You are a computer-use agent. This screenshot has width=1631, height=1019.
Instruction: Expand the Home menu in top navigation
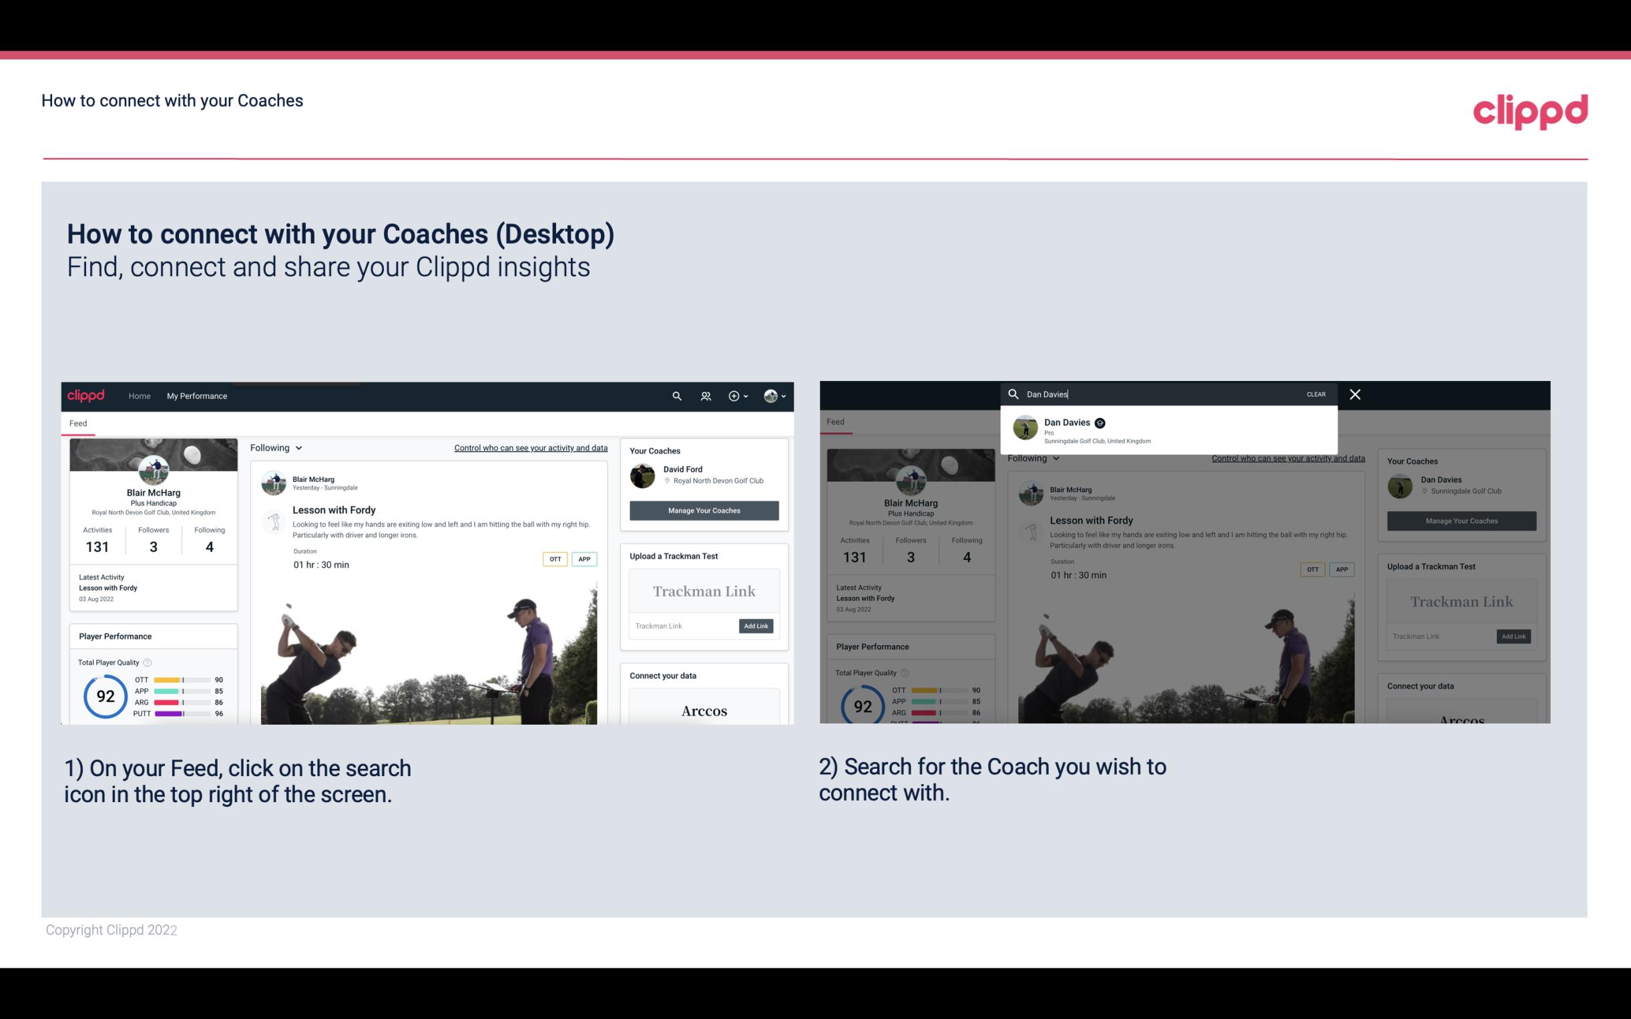click(141, 396)
